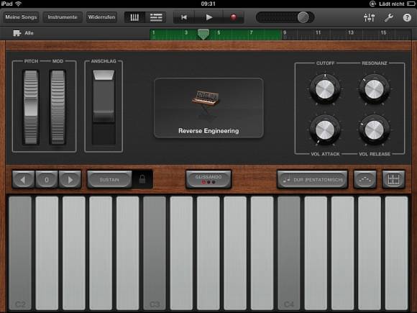The image size is (417, 313).
Task: Open the arpeggiator button
Action: tap(365, 180)
